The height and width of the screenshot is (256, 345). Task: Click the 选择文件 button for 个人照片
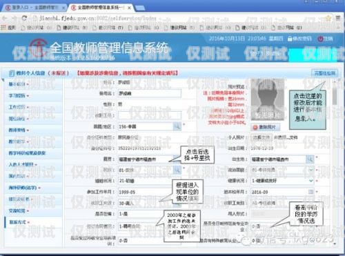tap(262, 137)
